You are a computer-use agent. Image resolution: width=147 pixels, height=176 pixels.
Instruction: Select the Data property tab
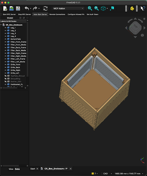click(17, 169)
